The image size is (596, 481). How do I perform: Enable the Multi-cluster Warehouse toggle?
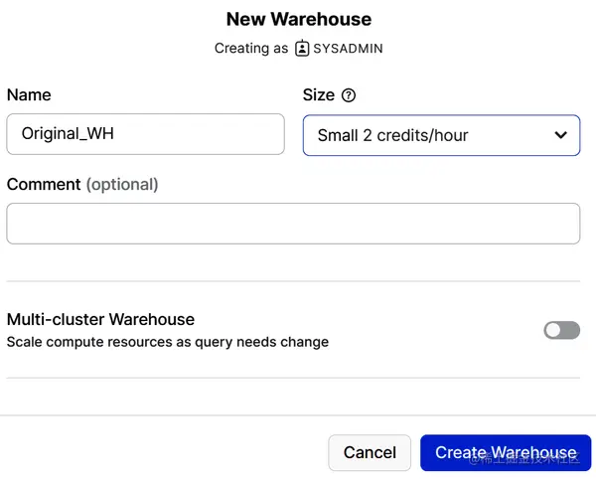point(561,330)
